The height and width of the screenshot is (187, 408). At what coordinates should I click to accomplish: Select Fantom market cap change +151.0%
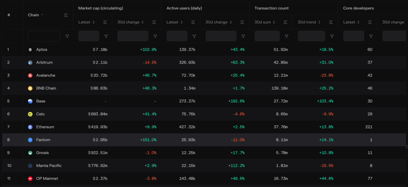pos(148,140)
